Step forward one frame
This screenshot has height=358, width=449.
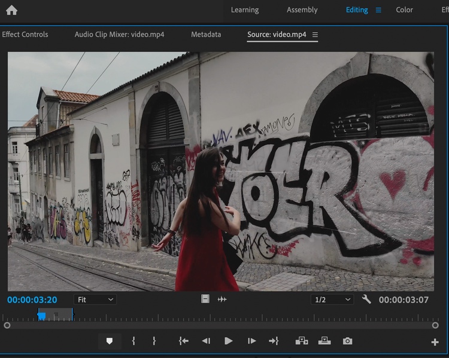251,341
